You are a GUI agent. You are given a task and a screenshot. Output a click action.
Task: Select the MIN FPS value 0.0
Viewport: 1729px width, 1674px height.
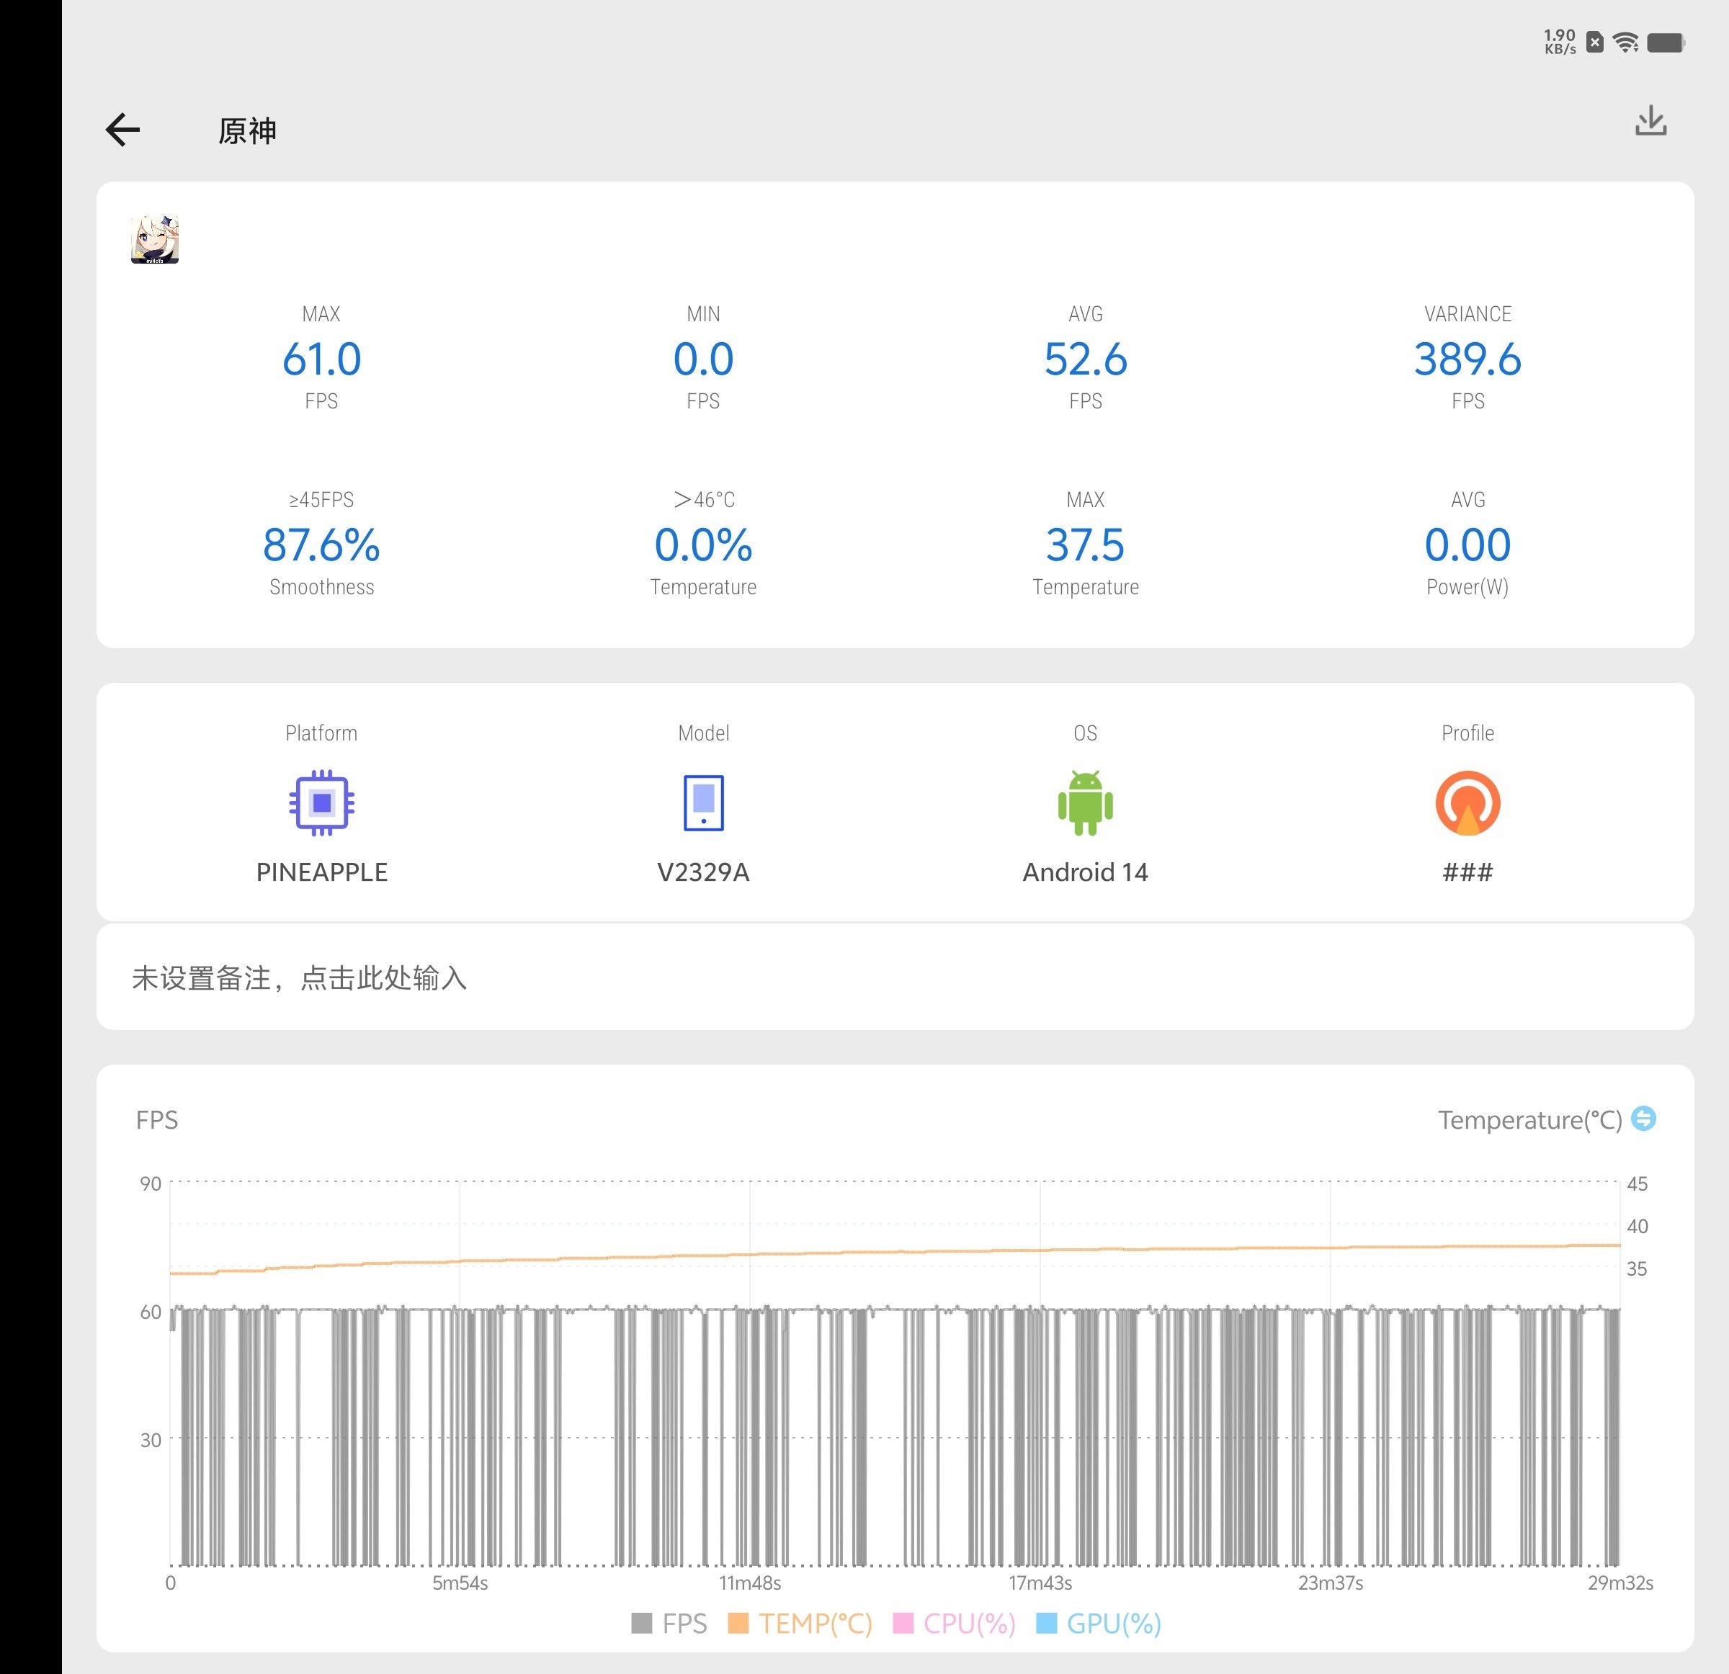click(x=703, y=359)
